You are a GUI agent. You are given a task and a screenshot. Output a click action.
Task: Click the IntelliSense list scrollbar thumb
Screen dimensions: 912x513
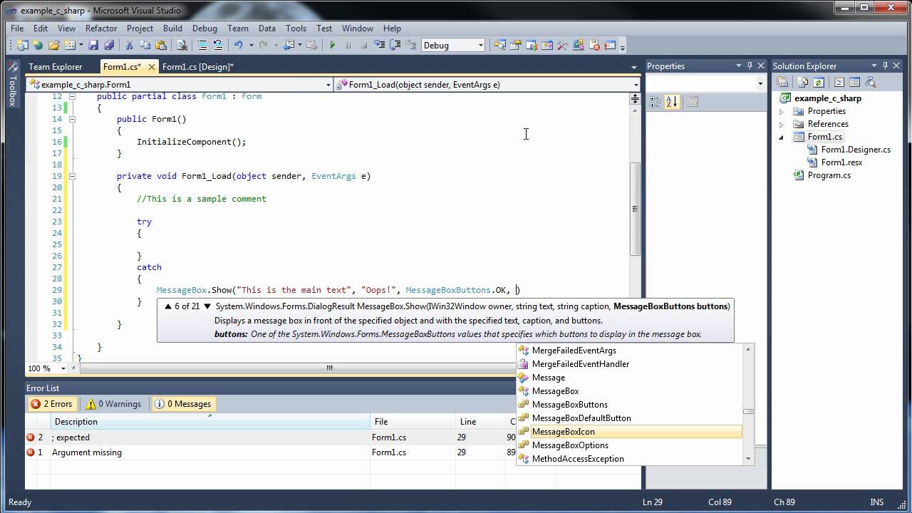pos(748,411)
